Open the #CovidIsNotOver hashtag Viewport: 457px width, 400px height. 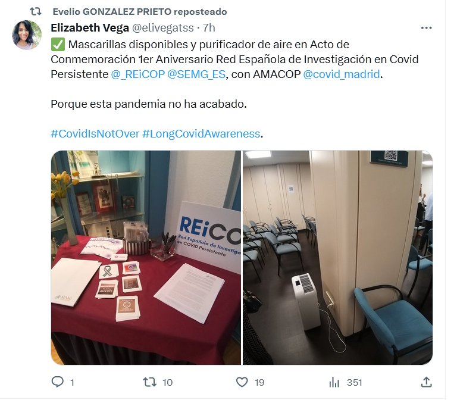95,134
